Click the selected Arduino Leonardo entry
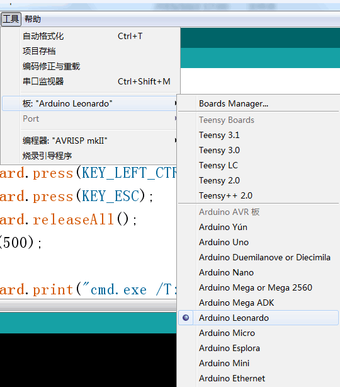The image size is (340, 387). [258, 318]
